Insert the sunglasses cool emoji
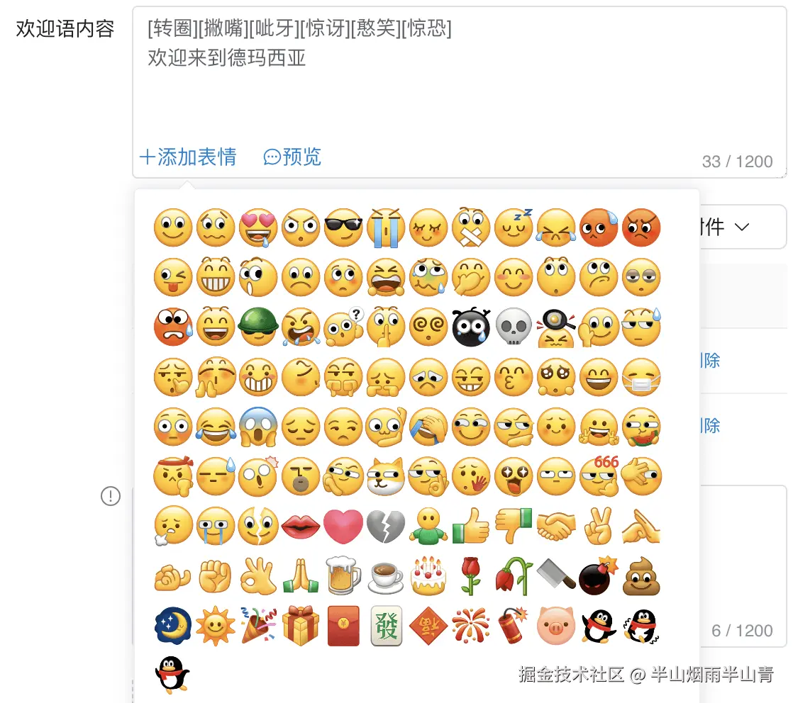This screenshot has height=703, width=793. [x=343, y=227]
